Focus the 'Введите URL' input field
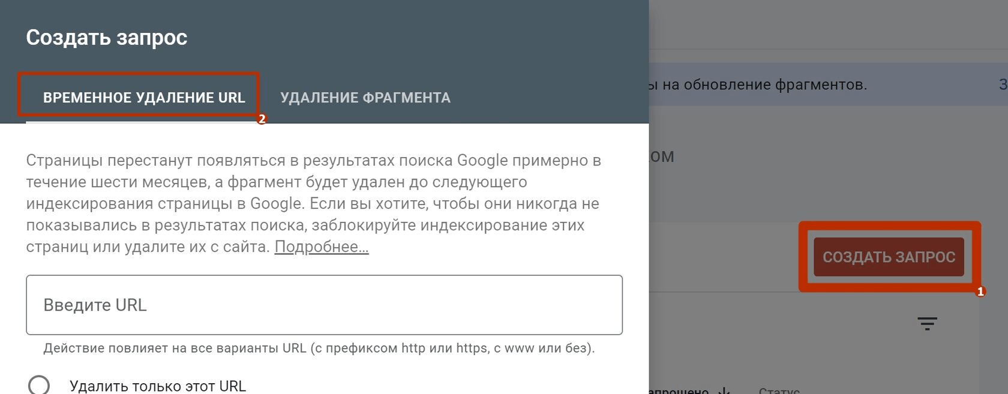 pyautogui.click(x=324, y=305)
